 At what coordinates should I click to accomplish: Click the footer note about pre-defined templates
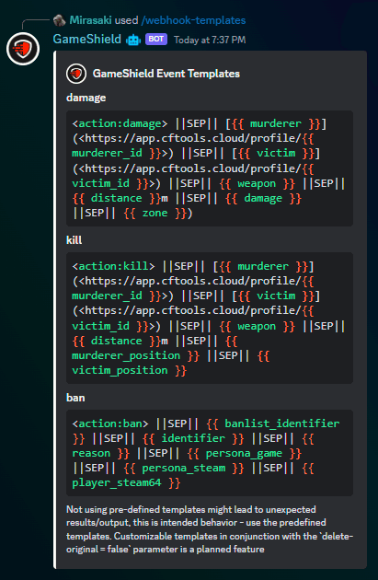(210, 529)
